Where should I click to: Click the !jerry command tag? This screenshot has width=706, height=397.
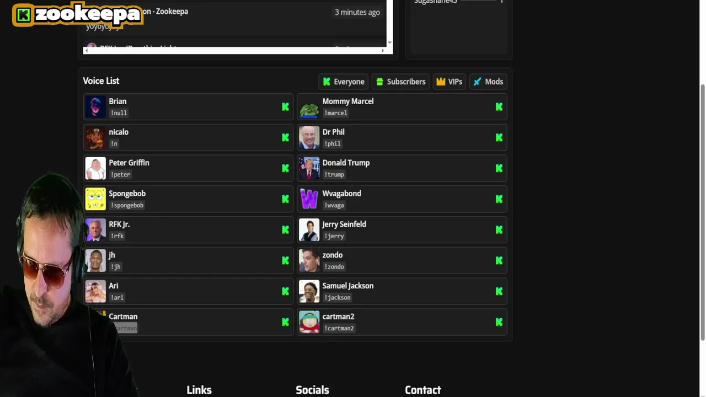334,236
